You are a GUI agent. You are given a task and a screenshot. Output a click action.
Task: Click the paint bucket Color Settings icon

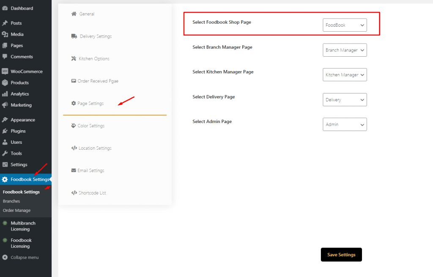74,126
